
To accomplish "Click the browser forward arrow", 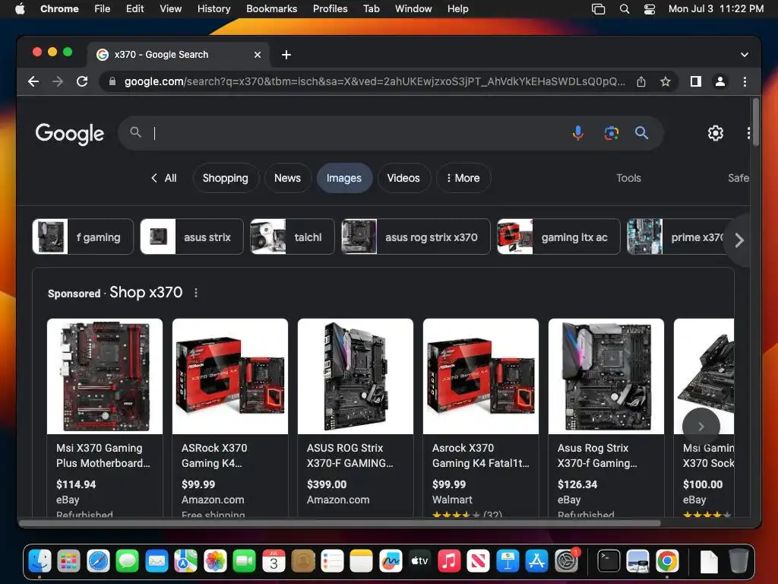I will [x=58, y=81].
